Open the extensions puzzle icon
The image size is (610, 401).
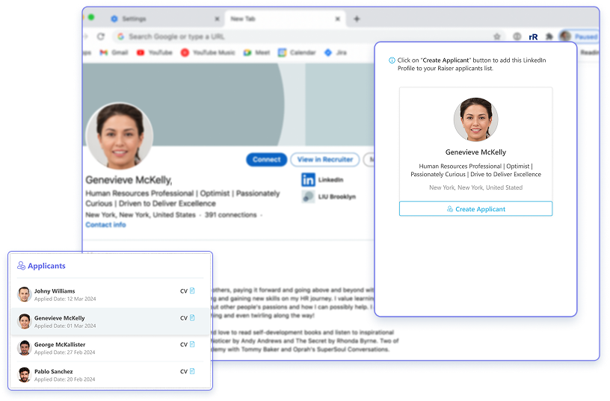click(549, 37)
